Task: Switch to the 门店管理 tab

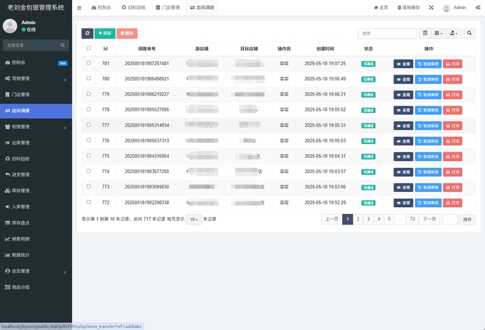Action: (x=168, y=8)
